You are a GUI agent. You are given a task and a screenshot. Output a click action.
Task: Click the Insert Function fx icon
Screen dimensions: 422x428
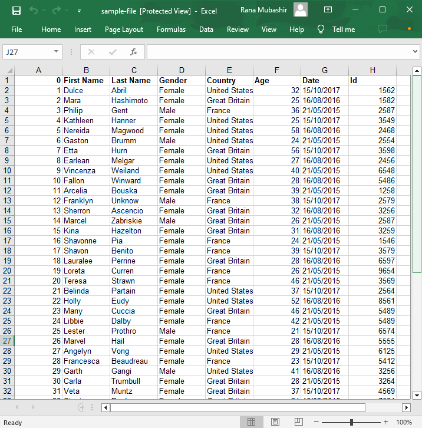pos(134,52)
